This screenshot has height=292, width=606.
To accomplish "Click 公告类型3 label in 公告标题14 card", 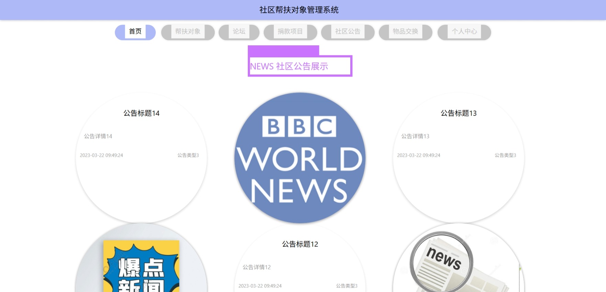I will [188, 155].
